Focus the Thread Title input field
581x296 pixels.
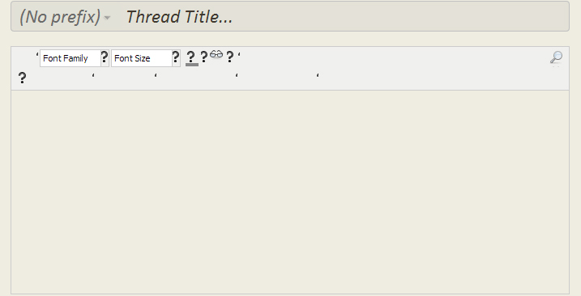click(x=344, y=17)
